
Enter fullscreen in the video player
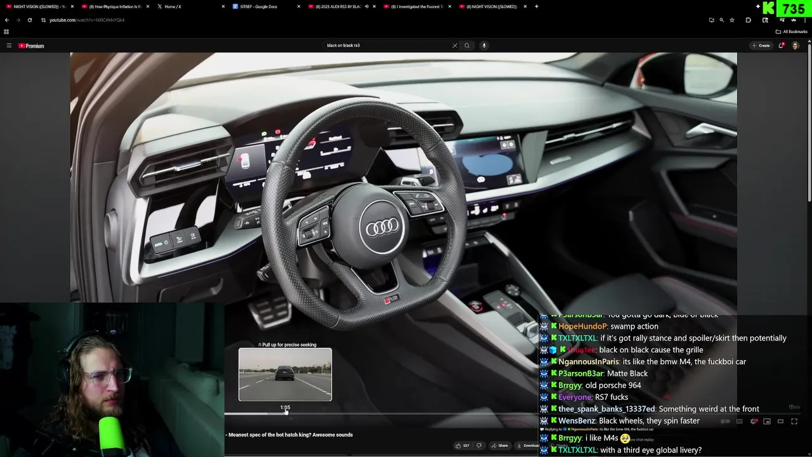coord(794,421)
